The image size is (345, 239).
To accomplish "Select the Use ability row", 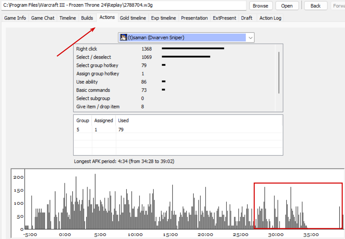I will pyautogui.click(x=174, y=82).
